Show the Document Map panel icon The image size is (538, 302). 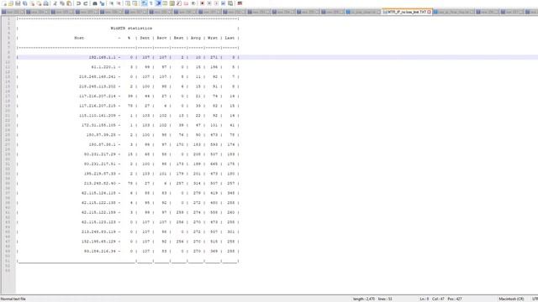171,3
